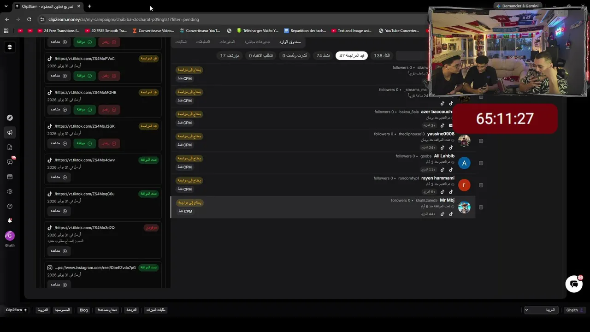Open the https://vt.tiktok.com/ZS4MoMQHB link

pos(85,92)
